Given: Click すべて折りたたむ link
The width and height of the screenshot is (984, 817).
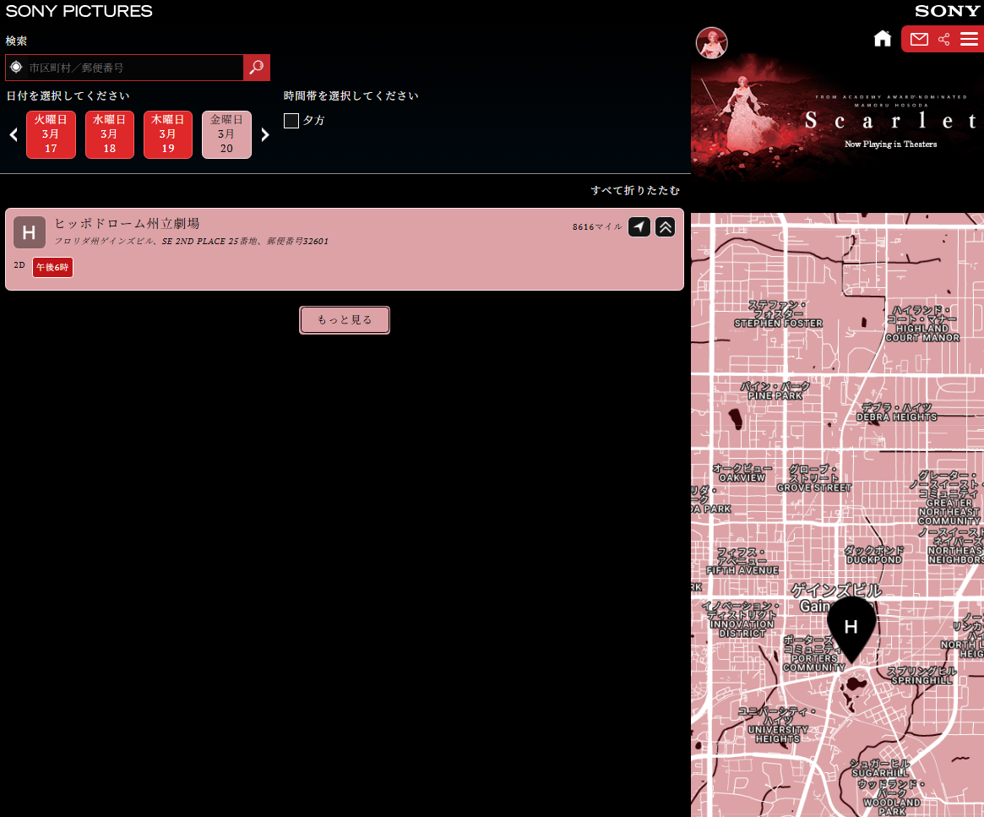Looking at the screenshot, I should coord(635,191).
